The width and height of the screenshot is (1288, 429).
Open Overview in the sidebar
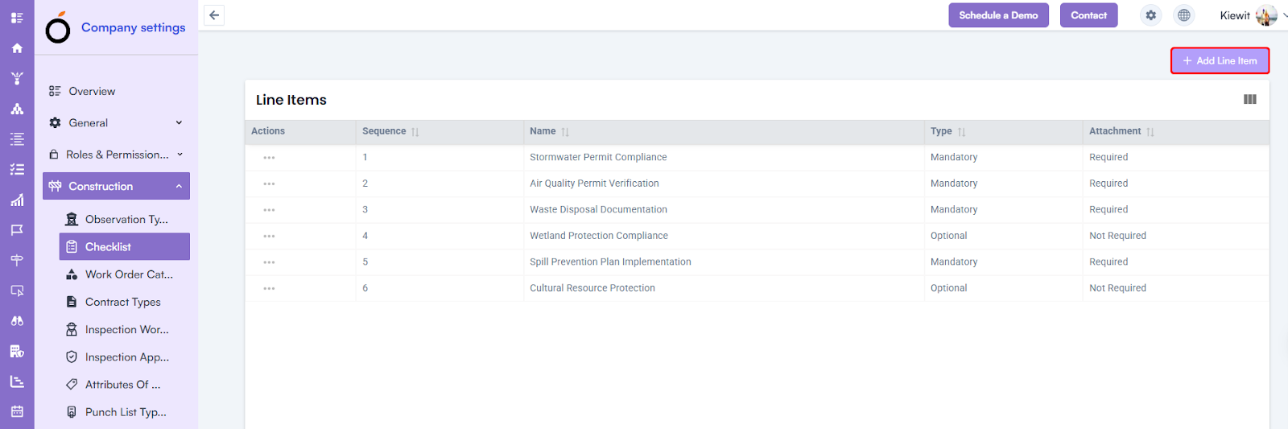pos(92,92)
